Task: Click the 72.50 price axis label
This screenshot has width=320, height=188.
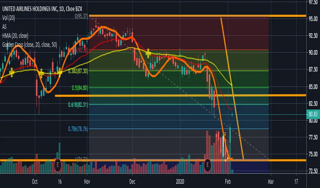Action: click(313, 171)
